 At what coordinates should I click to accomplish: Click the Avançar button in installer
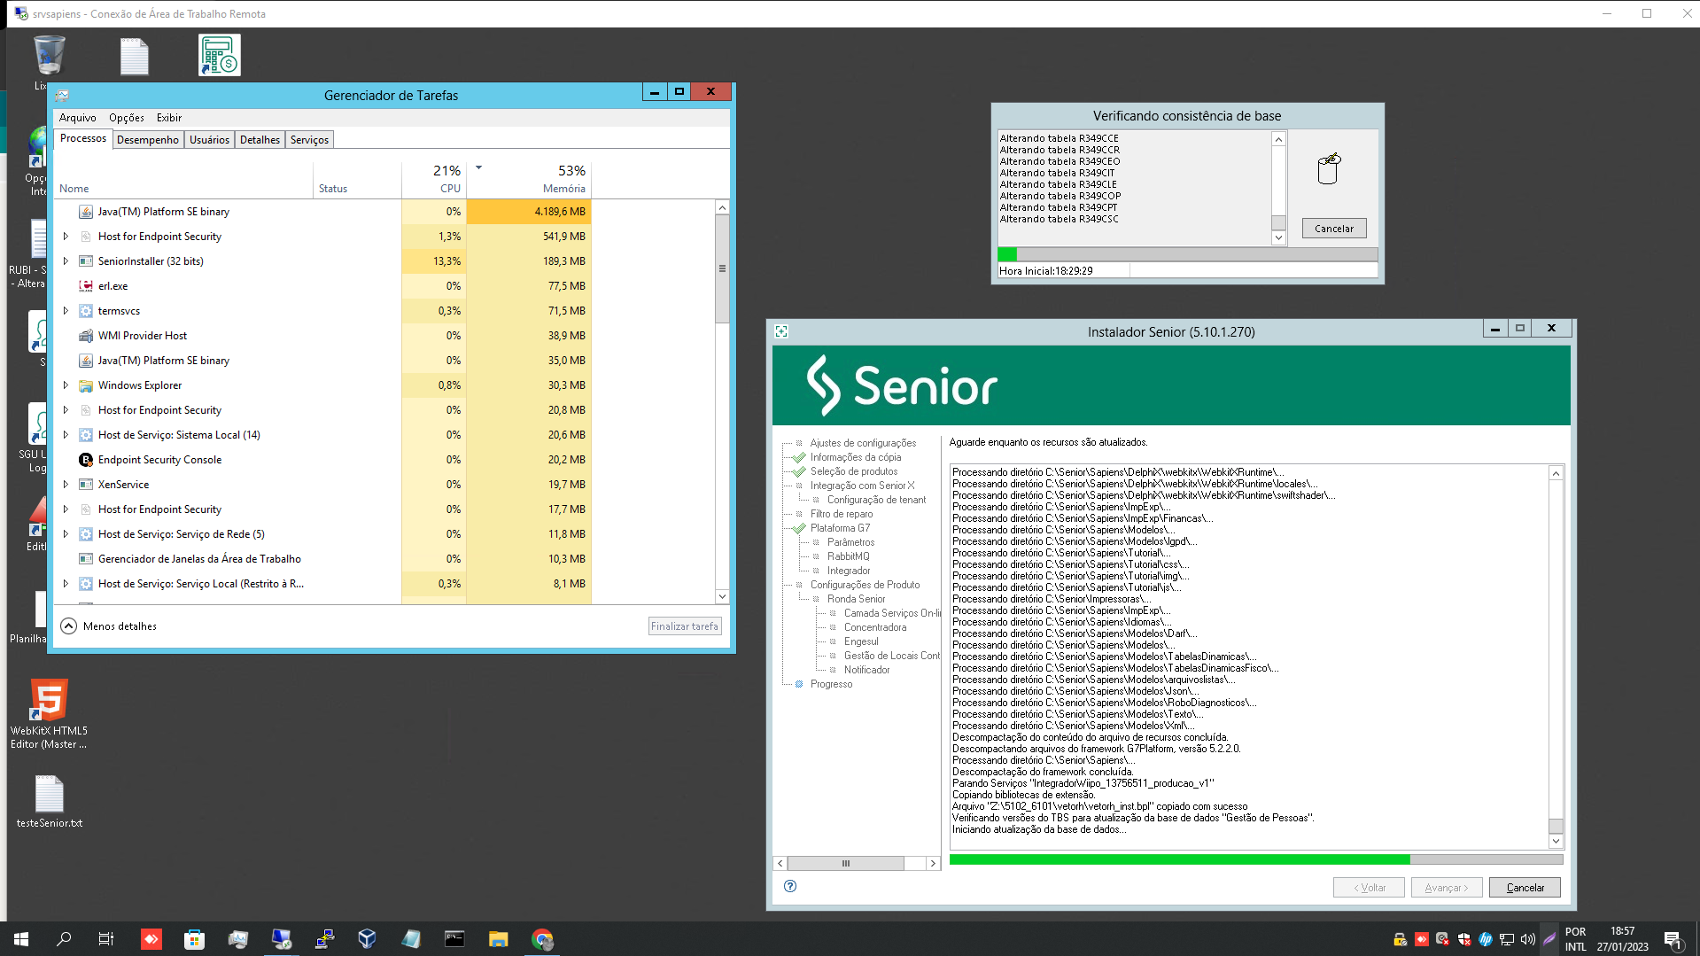tap(1447, 888)
